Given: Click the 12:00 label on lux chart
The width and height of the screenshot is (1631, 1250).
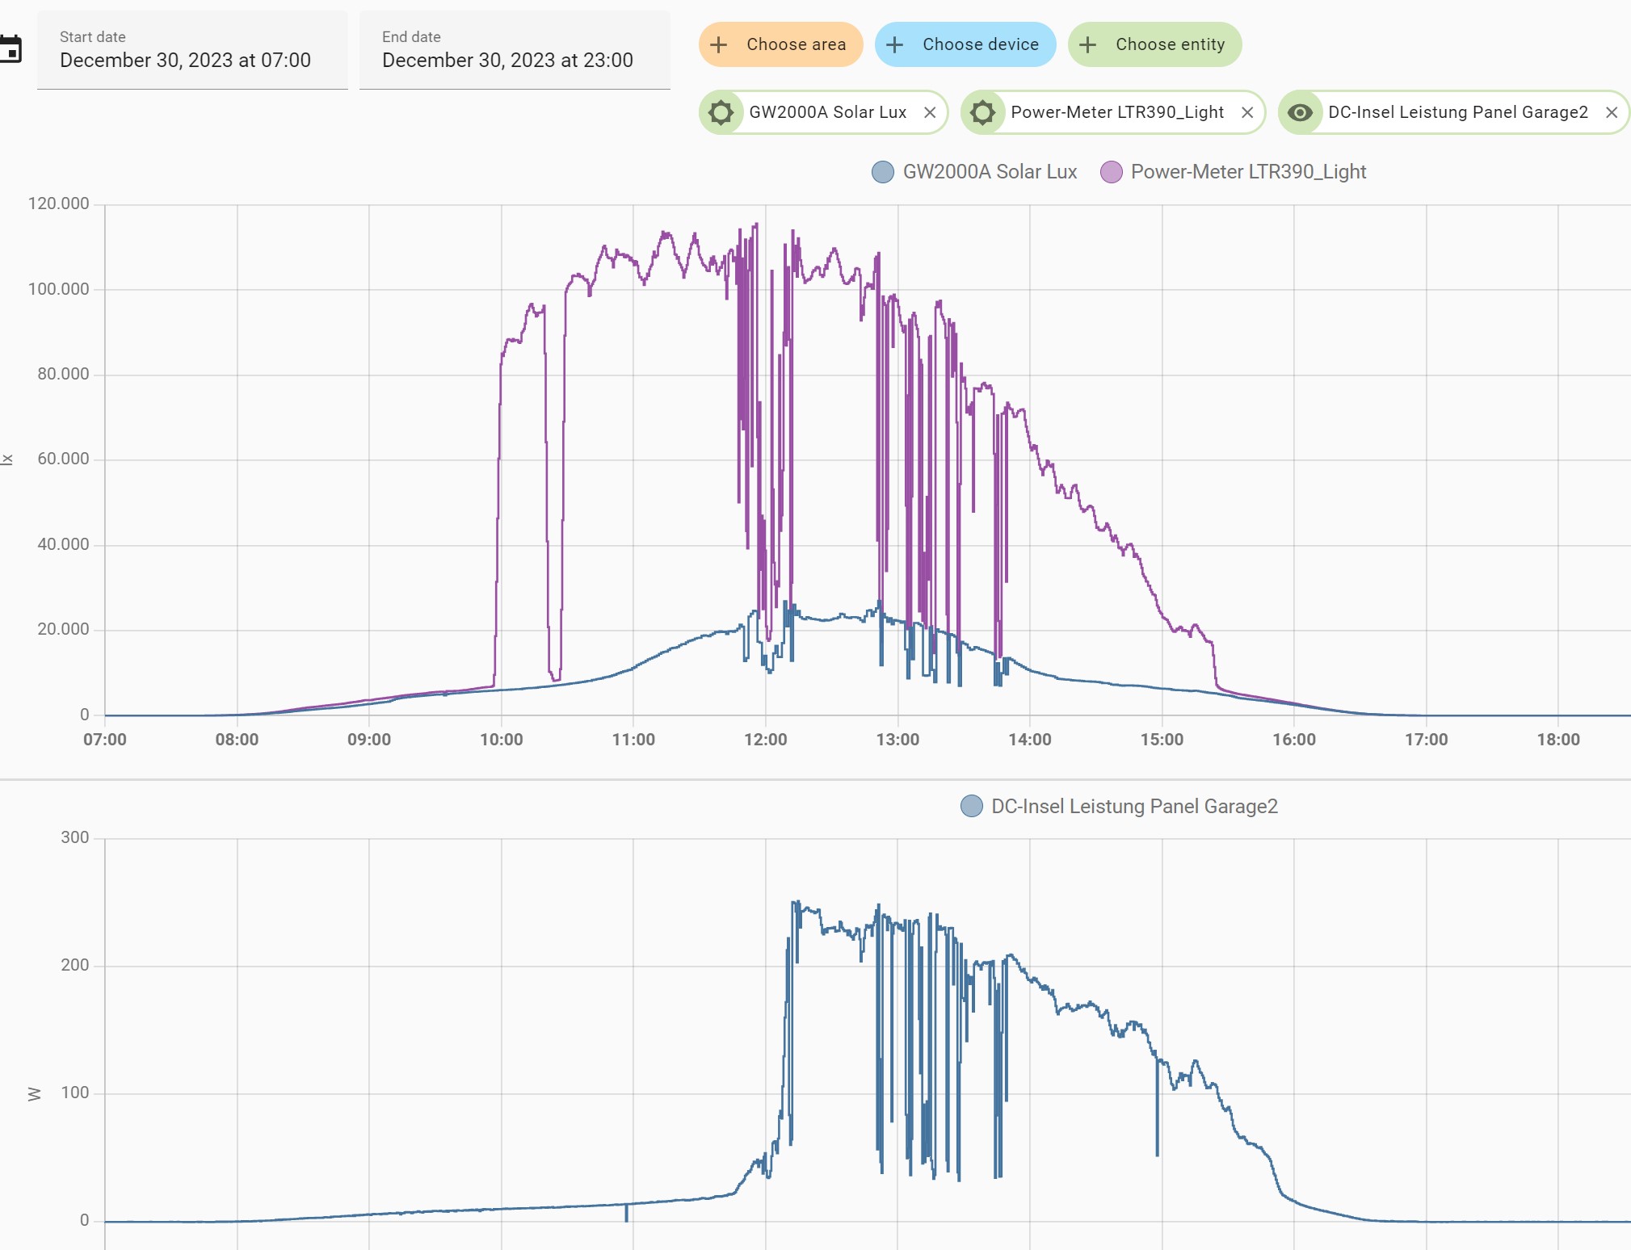Looking at the screenshot, I should [765, 740].
